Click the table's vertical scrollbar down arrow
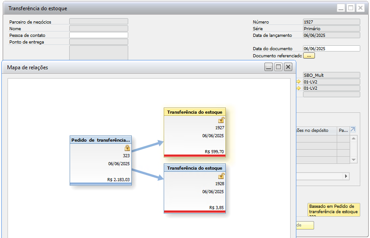This screenshot has height=238, width=370. [354, 160]
